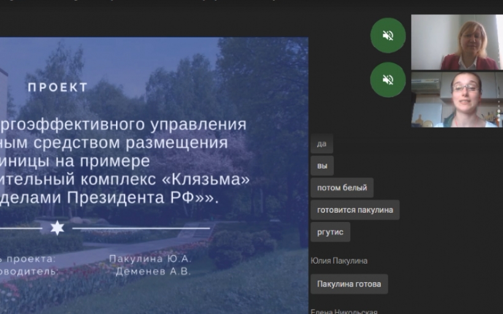Click the 'ПРОЕКТ' heading on the slide
The height and width of the screenshot is (314, 503).
pos(58,87)
